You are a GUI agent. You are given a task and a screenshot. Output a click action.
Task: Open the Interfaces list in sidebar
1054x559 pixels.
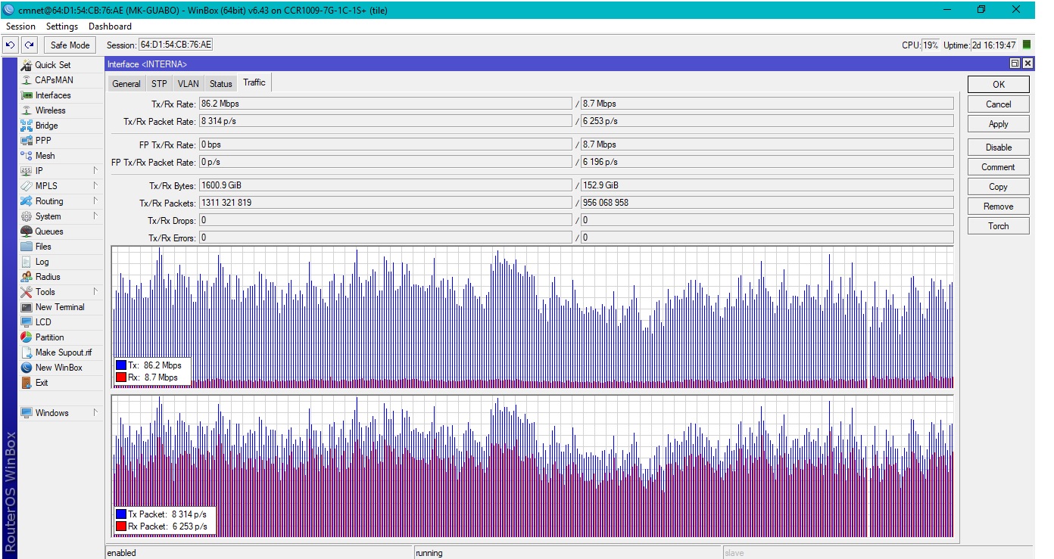(52, 95)
